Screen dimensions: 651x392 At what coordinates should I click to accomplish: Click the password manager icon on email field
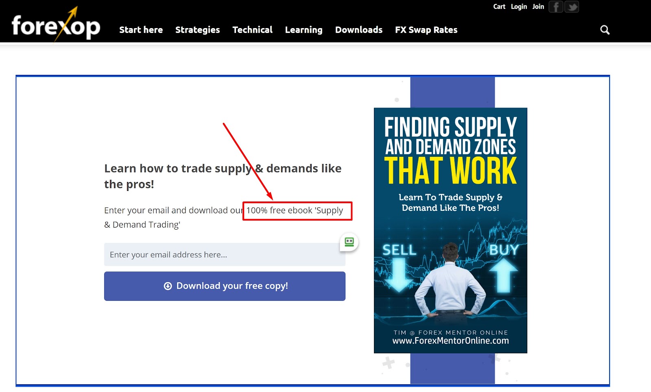click(349, 242)
